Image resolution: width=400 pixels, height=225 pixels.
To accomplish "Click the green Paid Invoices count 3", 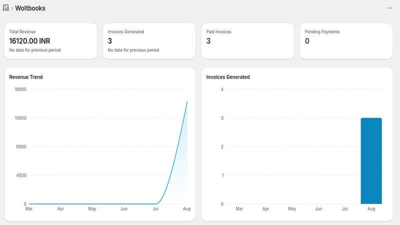I will click(x=208, y=41).
